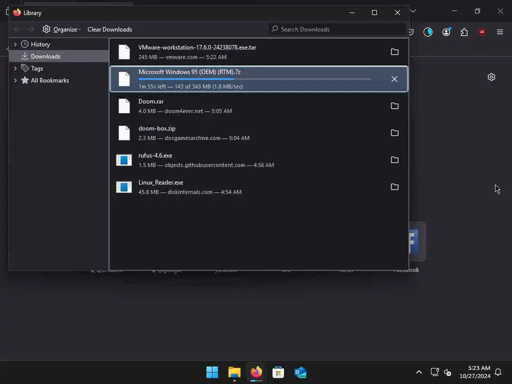Open new tab settings gear in Firefox
The height and width of the screenshot is (384, 512).
(491, 77)
